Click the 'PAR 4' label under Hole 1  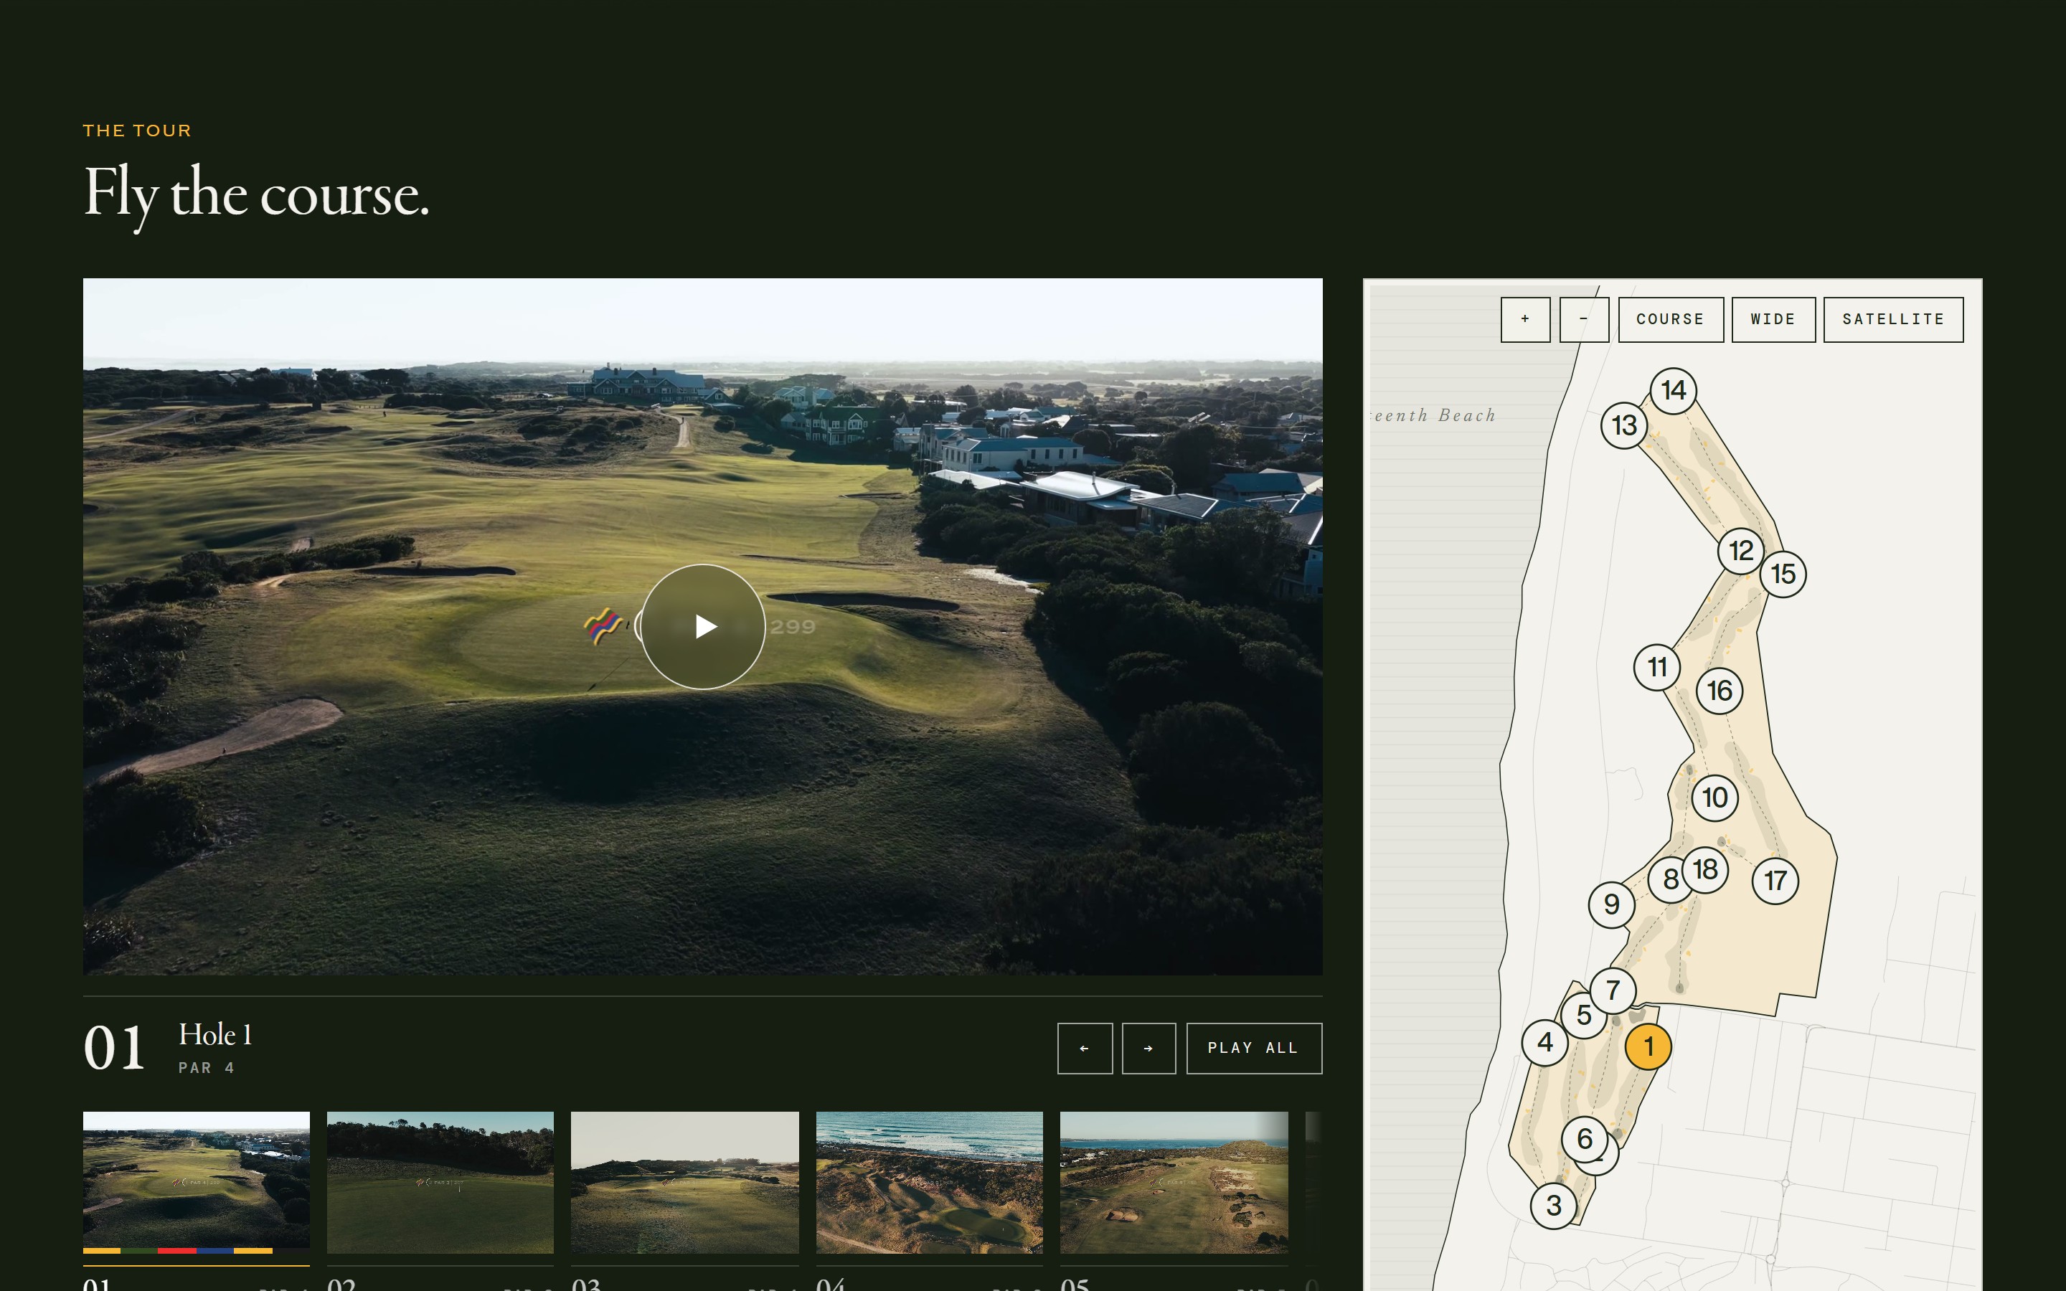coord(207,1068)
